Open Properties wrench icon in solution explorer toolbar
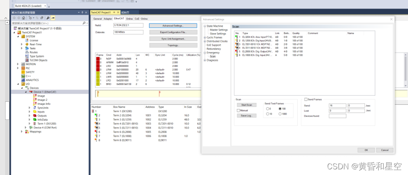This screenshot has height=175, width=408. pos(48,18)
